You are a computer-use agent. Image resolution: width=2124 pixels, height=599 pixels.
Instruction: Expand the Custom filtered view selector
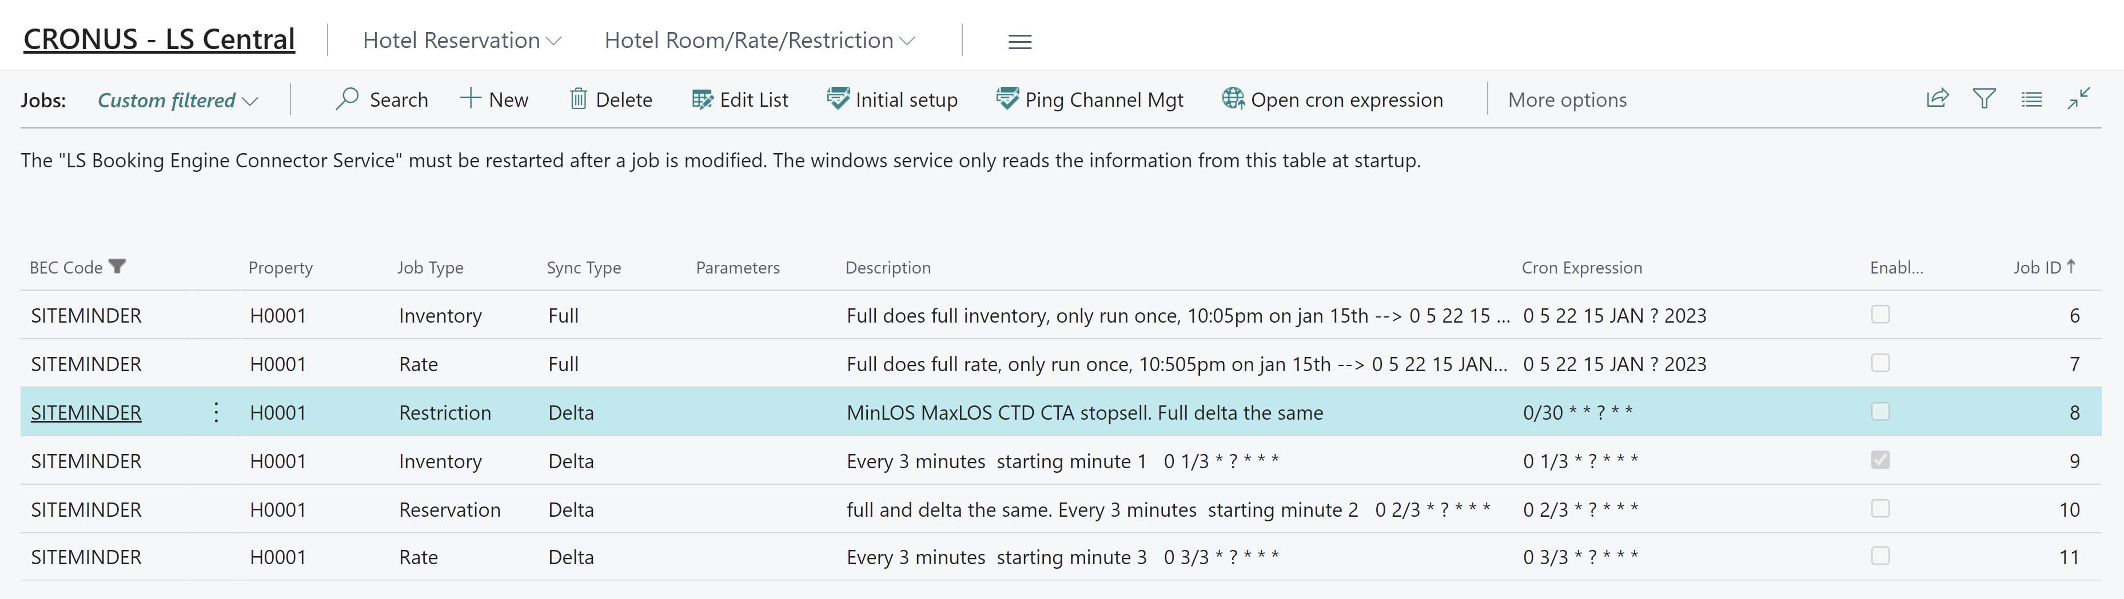coord(177,100)
